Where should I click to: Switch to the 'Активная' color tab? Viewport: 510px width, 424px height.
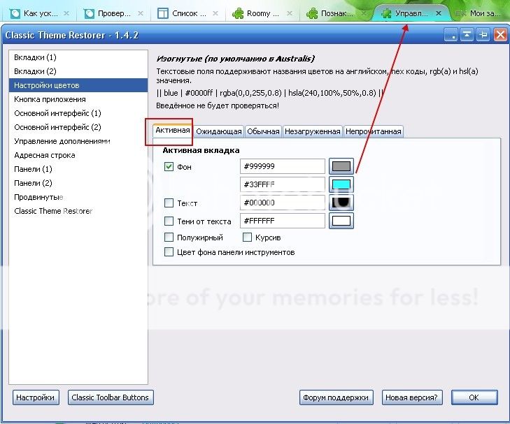point(172,131)
